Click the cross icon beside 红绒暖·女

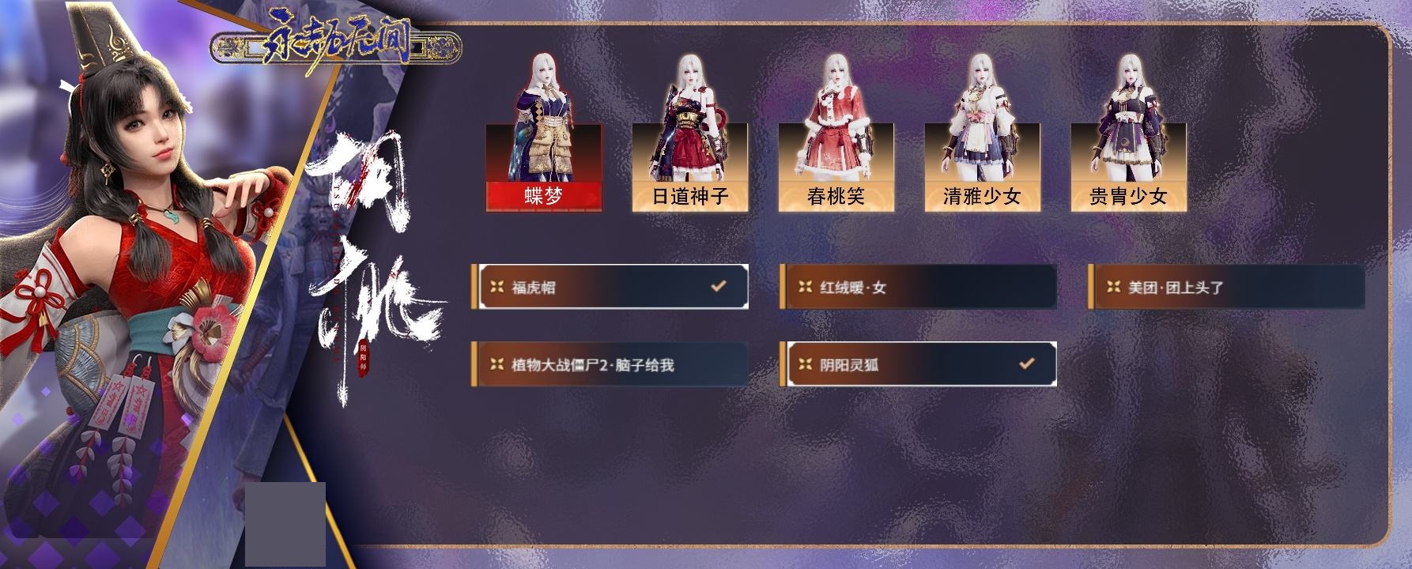pyautogui.click(x=805, y=288)
